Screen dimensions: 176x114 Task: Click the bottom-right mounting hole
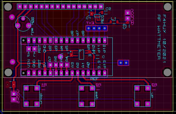click(167, 72)
